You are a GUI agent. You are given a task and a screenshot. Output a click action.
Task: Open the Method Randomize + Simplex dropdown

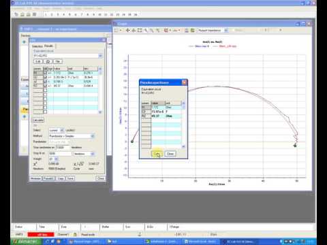point(93,136)
